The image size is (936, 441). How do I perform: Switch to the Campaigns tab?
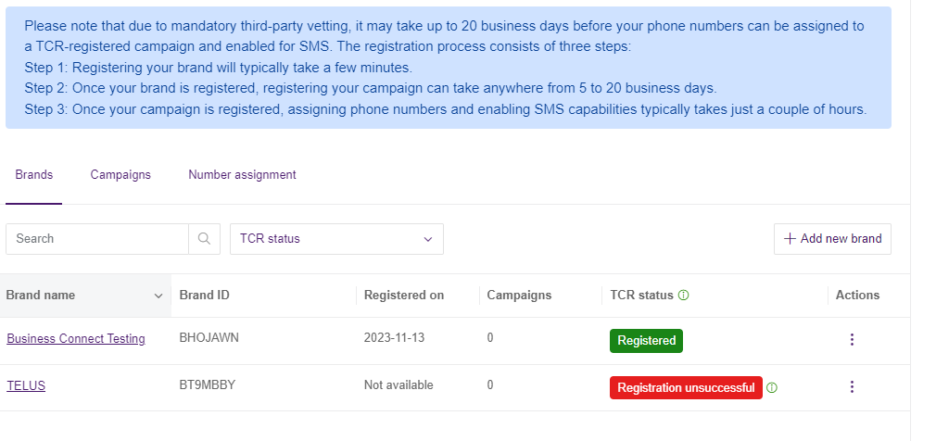120,174
